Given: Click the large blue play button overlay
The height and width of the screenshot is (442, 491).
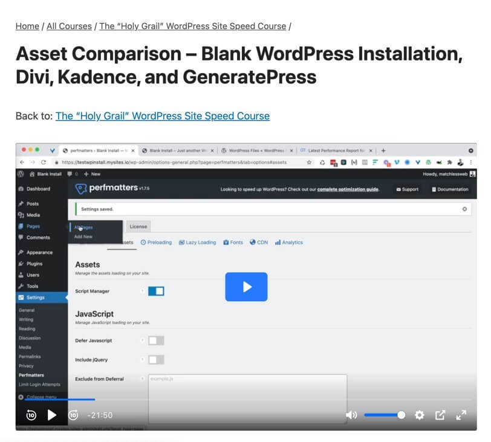Looking at the screenshot, I should point(246,287).
